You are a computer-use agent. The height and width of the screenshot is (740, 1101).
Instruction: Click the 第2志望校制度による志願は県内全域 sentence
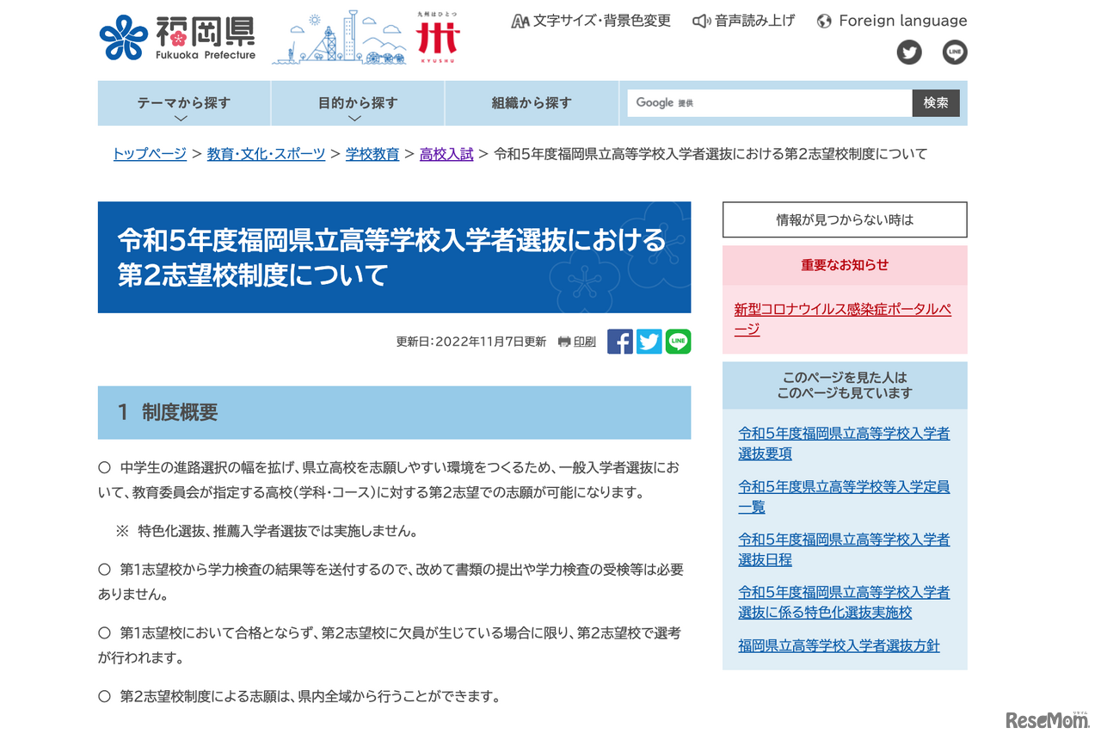(299, 696)
